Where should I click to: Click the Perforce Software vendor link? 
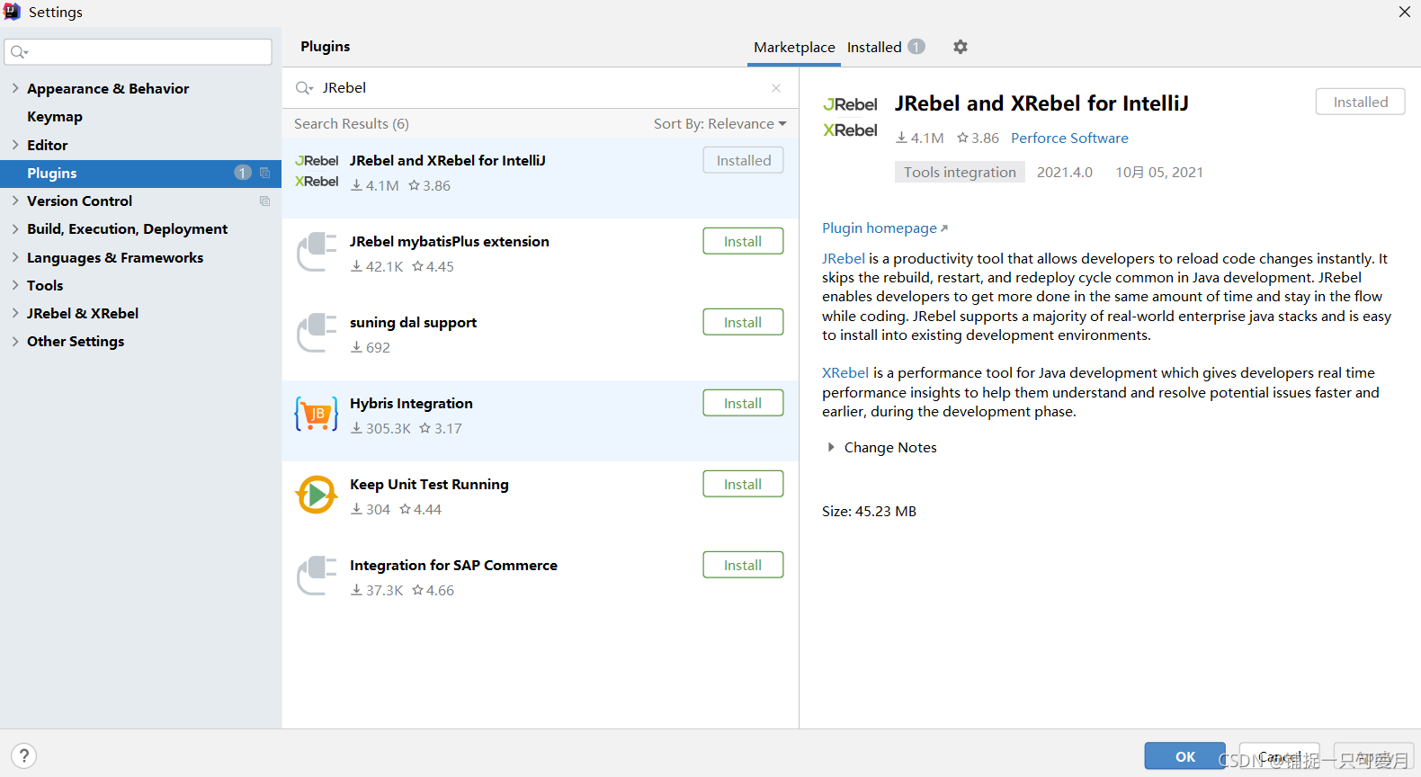[1069, 138]
